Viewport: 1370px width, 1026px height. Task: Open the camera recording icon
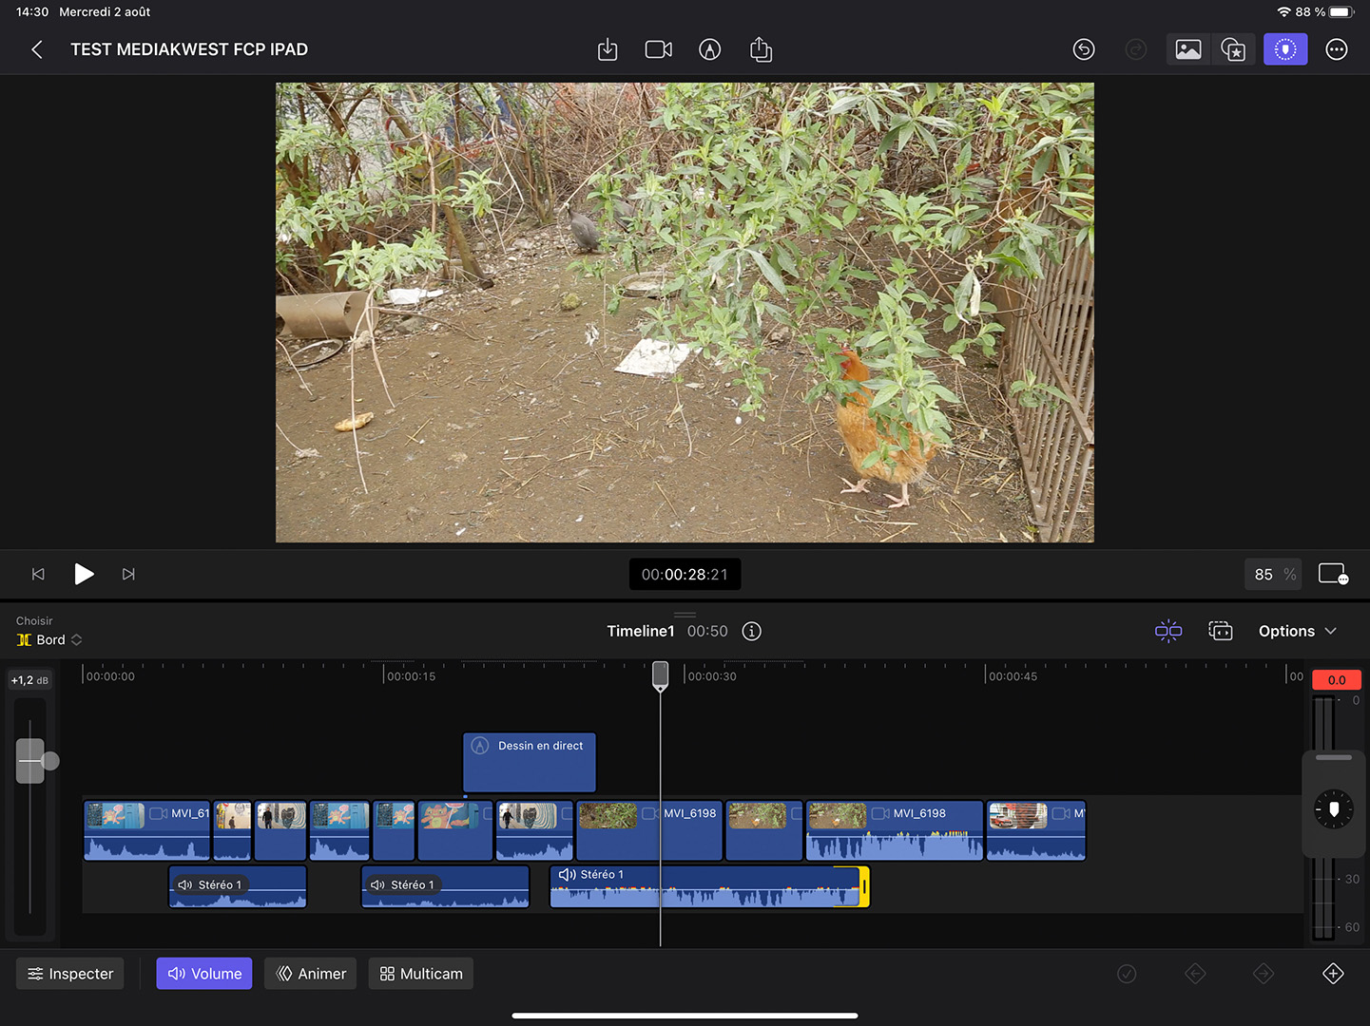(658, 49)
